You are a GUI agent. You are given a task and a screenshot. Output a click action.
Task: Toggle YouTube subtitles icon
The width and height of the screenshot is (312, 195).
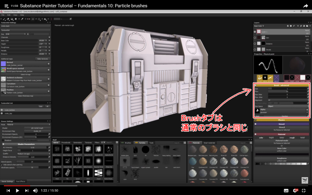(286, 191)
